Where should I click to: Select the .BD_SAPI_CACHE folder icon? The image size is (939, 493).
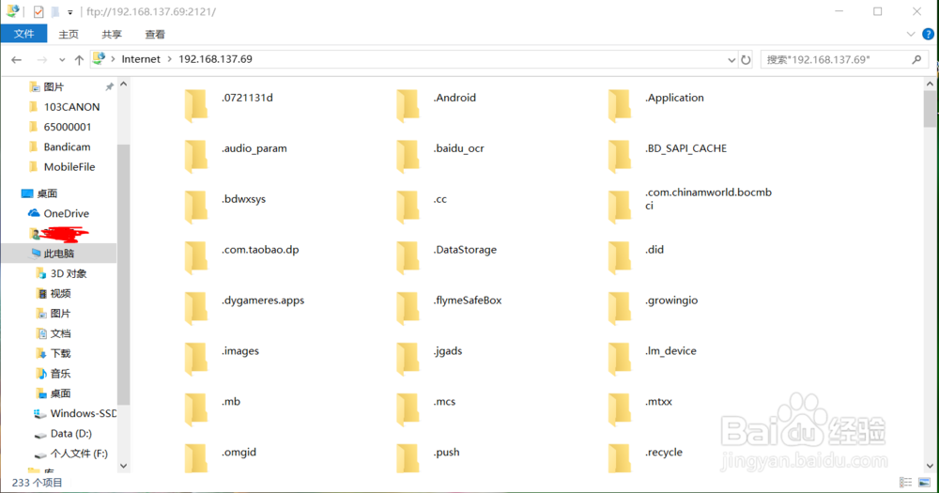(x=619, y=156)
